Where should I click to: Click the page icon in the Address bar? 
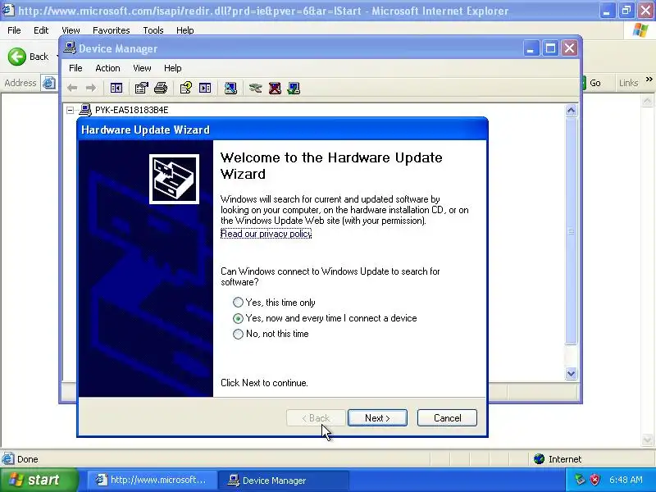coord(49,83)
